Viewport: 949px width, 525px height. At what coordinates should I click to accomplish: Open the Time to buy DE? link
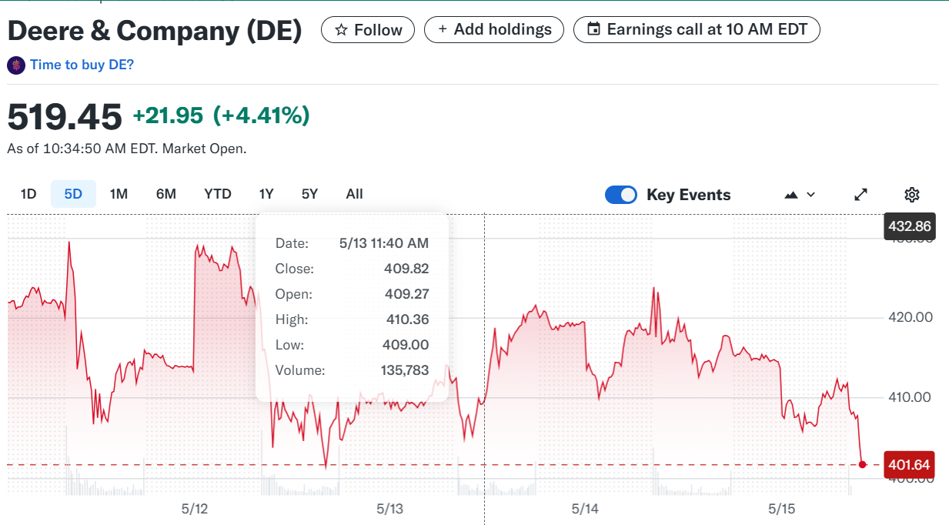pyautogui.click(x=82, y=65)
